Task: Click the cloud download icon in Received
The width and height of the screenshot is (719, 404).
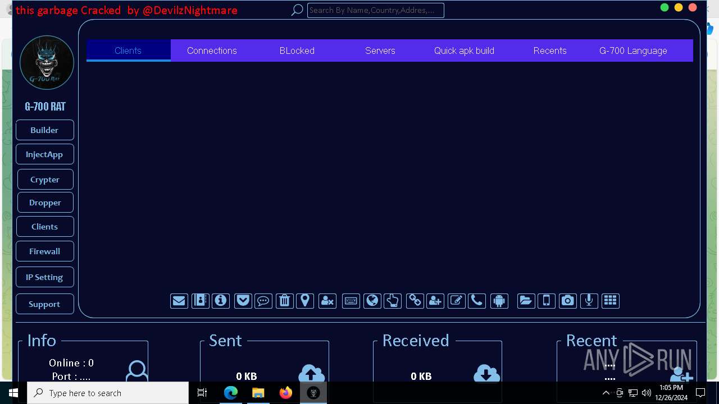Action: click(x=487, y=374)
